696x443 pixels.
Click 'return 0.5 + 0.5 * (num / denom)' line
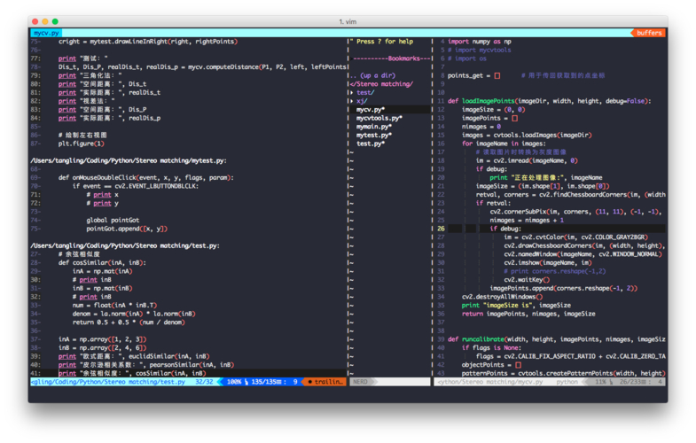point(129,323)
